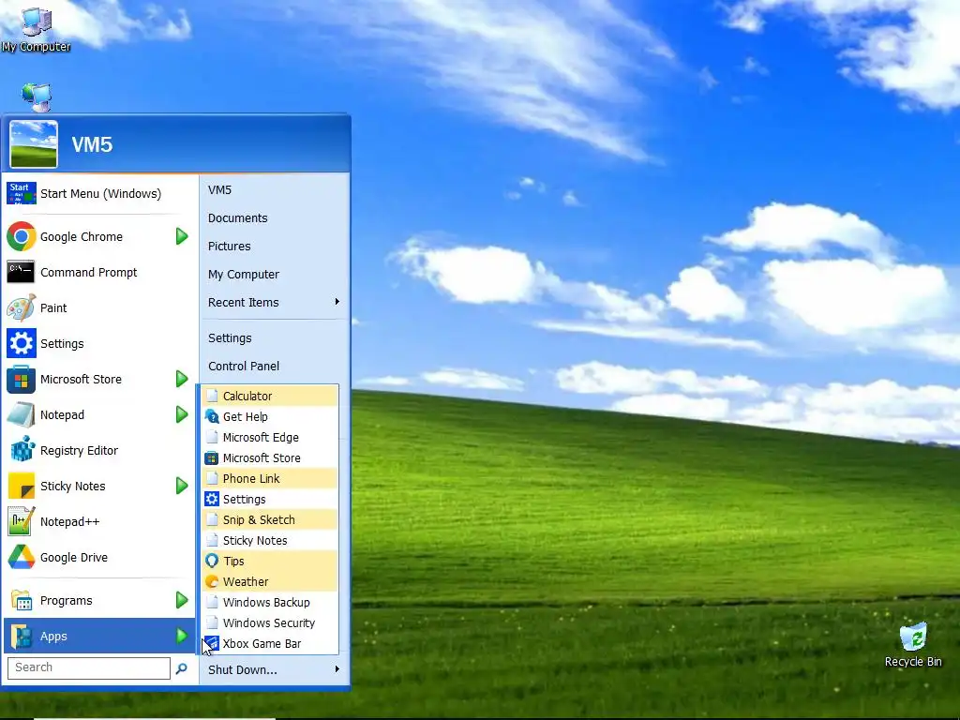Click the Tips lightbulb icon
This screenshot has height=720, width=960.
pyautogui.click(x=212, y=561)
